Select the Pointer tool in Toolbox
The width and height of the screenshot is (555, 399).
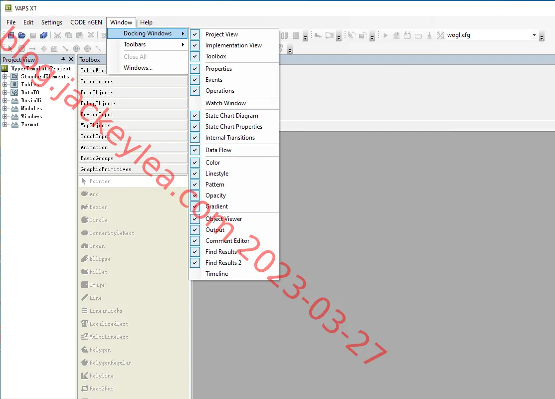[133, 181]
